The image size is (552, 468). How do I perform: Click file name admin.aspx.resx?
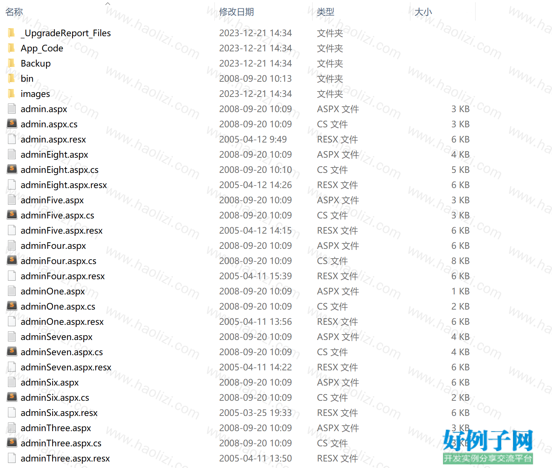pos(53,139)
